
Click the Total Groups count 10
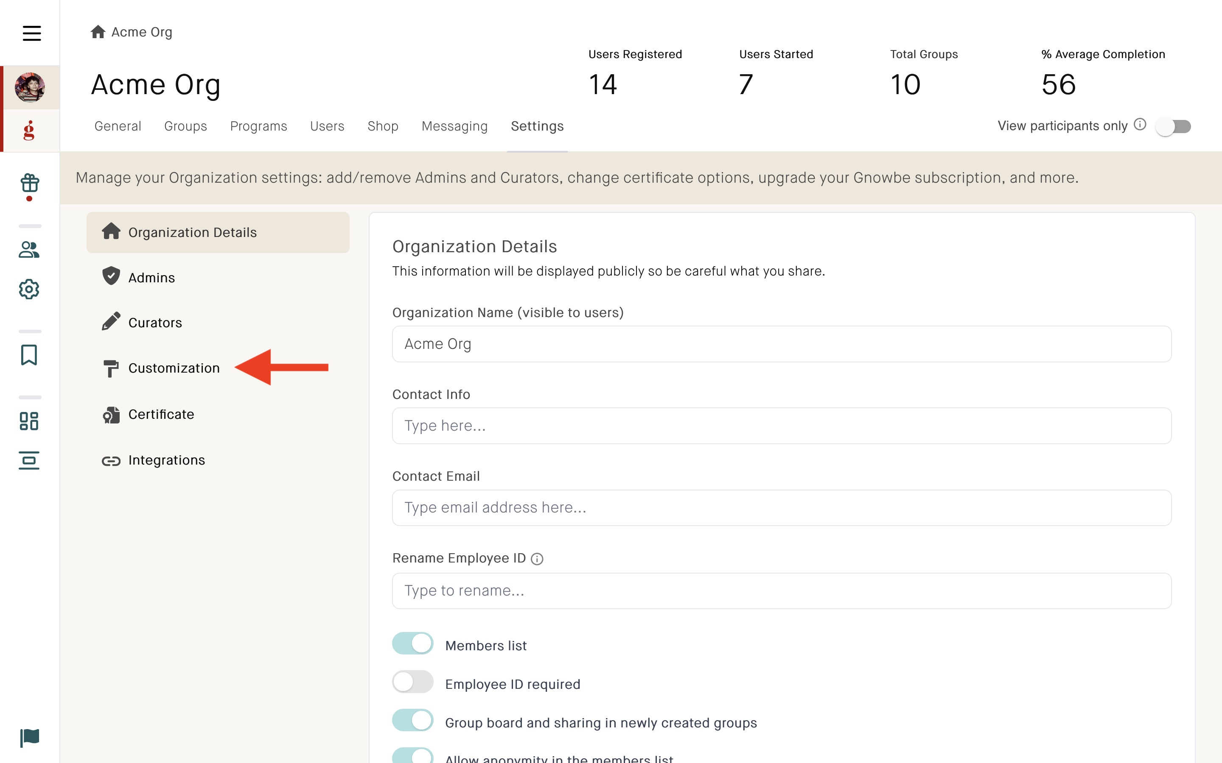point(906,84)
